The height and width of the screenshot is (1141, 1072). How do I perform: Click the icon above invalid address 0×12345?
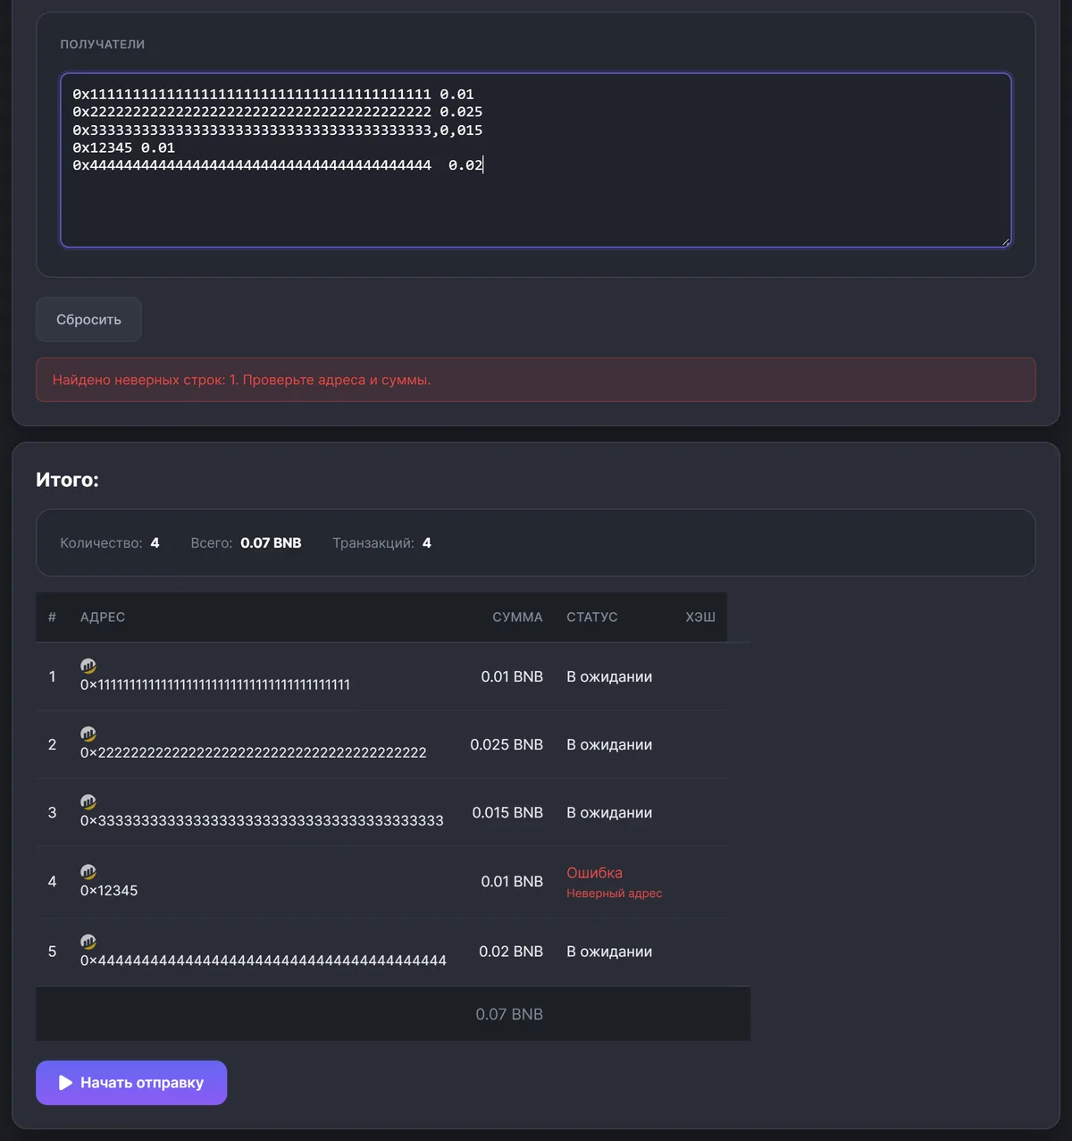coord(88,871)
